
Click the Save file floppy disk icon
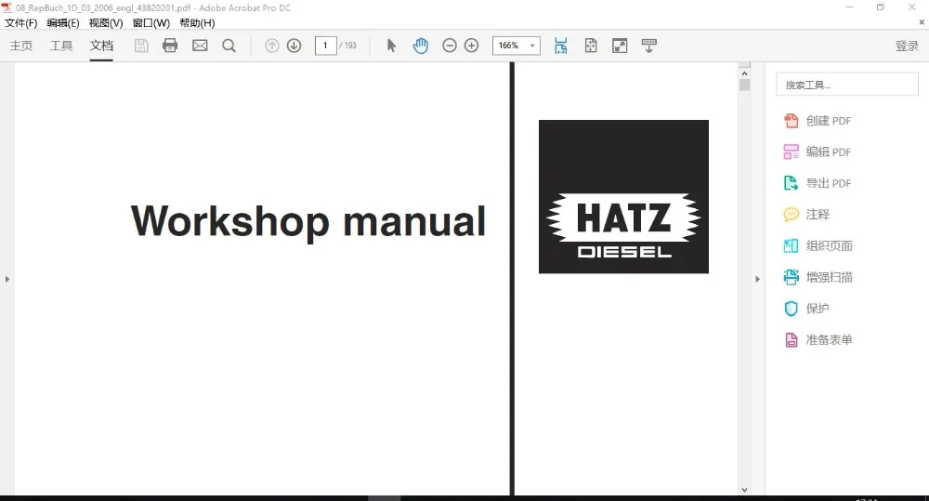tap(141, 46)
